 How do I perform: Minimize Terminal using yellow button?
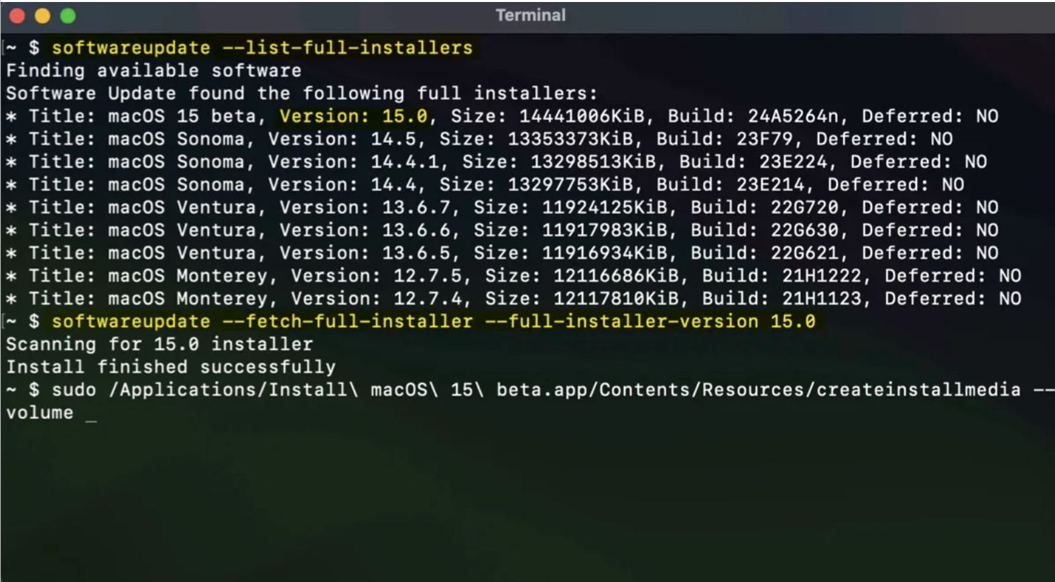(42, 15)
